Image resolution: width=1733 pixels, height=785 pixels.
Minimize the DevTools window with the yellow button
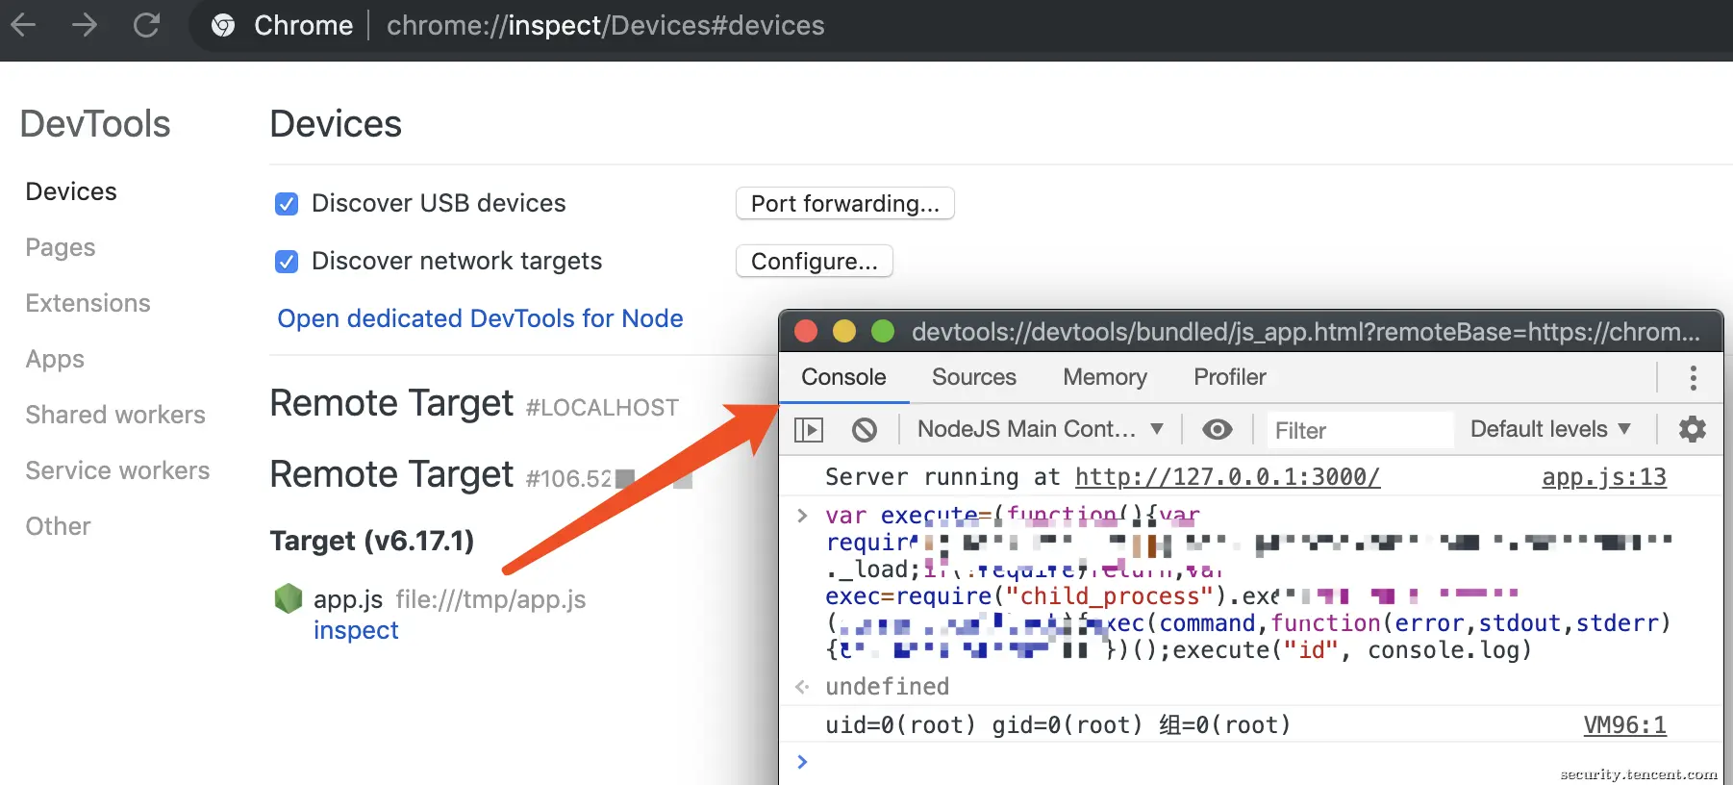[x=844, y=332]
